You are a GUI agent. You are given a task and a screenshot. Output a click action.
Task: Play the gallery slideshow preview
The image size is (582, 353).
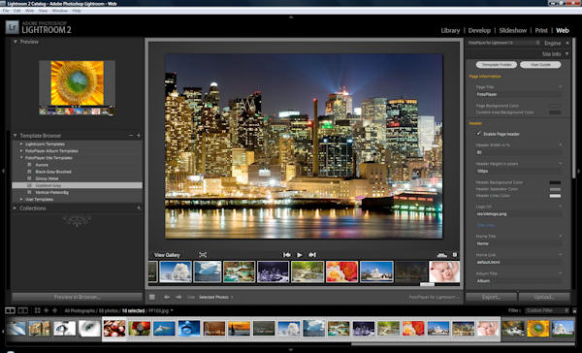click(x=299, y=255)
